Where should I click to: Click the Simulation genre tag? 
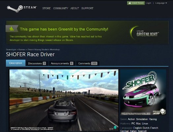click(x=142, y=119)
